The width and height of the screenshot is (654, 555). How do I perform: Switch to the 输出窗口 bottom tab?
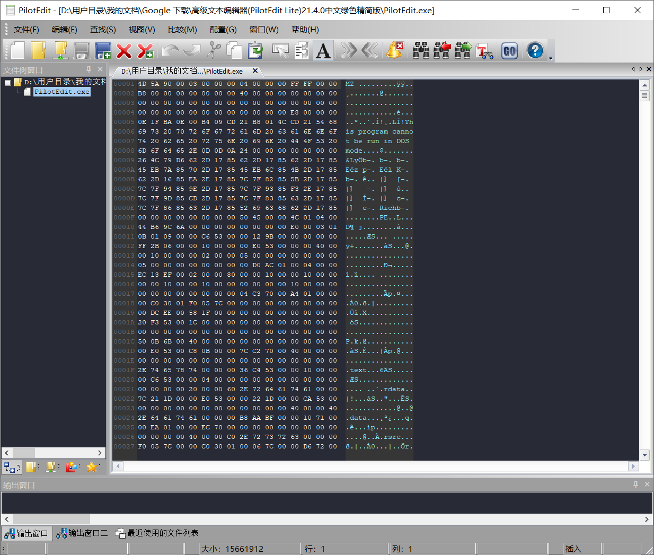tap(26, 533)
